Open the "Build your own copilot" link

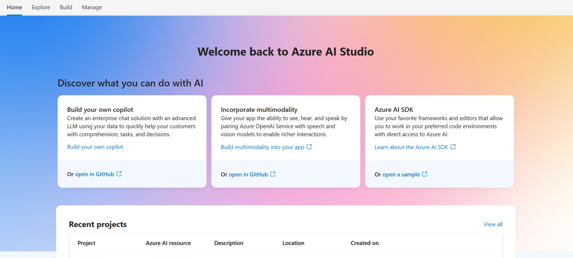(x=95, y=146)
